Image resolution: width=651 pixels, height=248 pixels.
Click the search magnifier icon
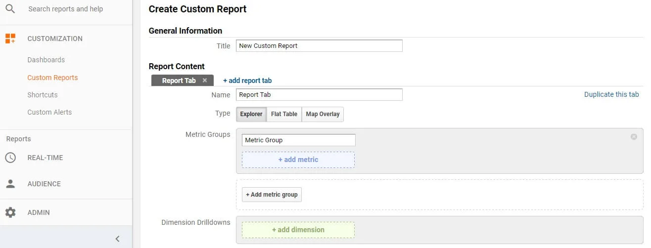point(10,9)
